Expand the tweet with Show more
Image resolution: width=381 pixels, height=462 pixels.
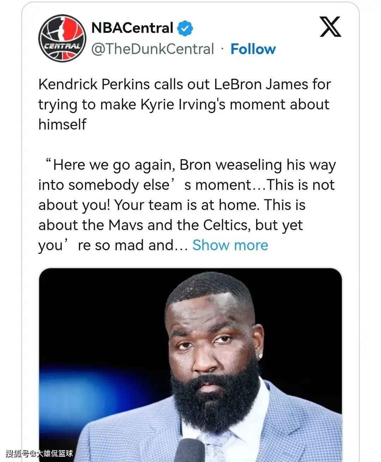point(230,245)
